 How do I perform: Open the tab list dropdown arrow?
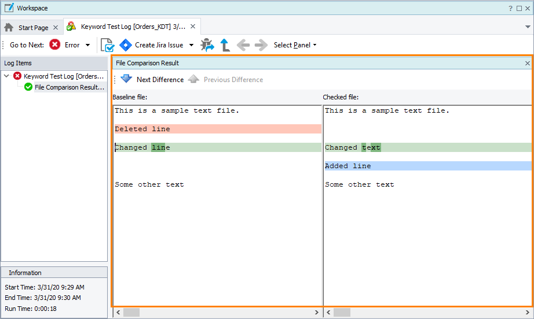527,27
